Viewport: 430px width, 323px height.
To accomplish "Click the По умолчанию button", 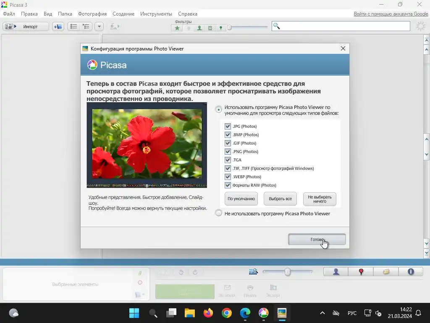I will (x=241, y=199).
